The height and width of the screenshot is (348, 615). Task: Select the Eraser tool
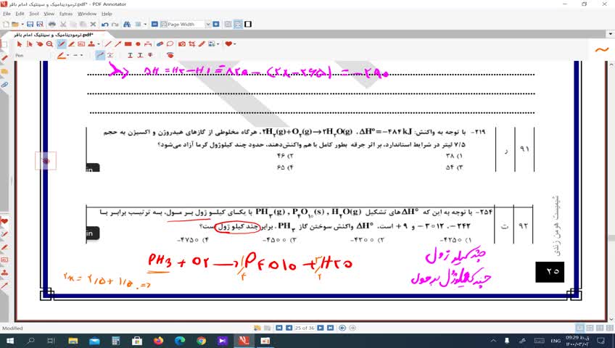coord(160,44)
